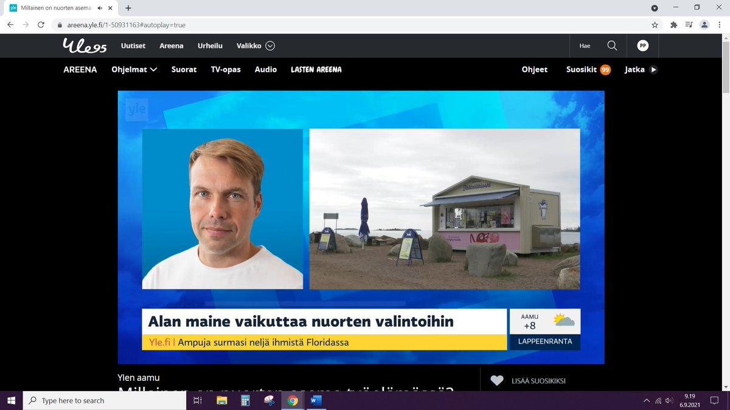The image size is (730, 410).
Task: Open Suorat live streams
Action: 184,70
